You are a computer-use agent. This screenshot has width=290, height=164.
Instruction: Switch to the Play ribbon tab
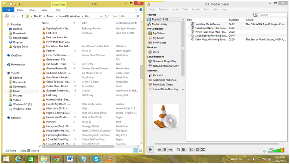tap(58, 9)
